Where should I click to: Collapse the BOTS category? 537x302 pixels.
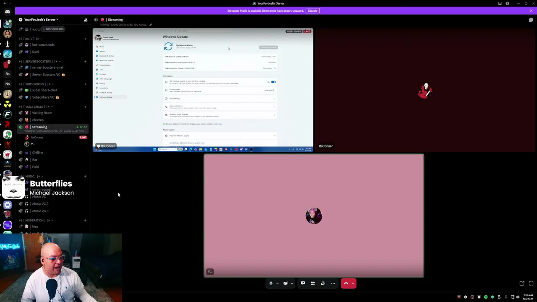(x=30, y=39)
